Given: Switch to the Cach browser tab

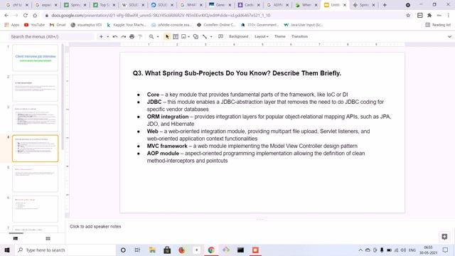Looking at the screenshot, I should tap(249, 5).
